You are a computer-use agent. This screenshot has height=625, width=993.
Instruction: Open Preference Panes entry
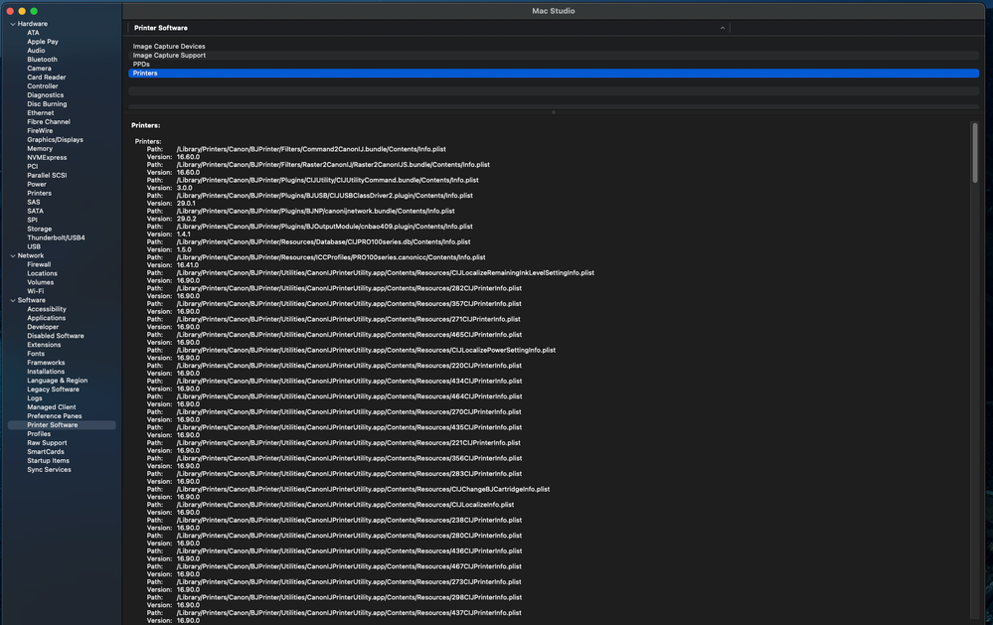pos(54,416)
